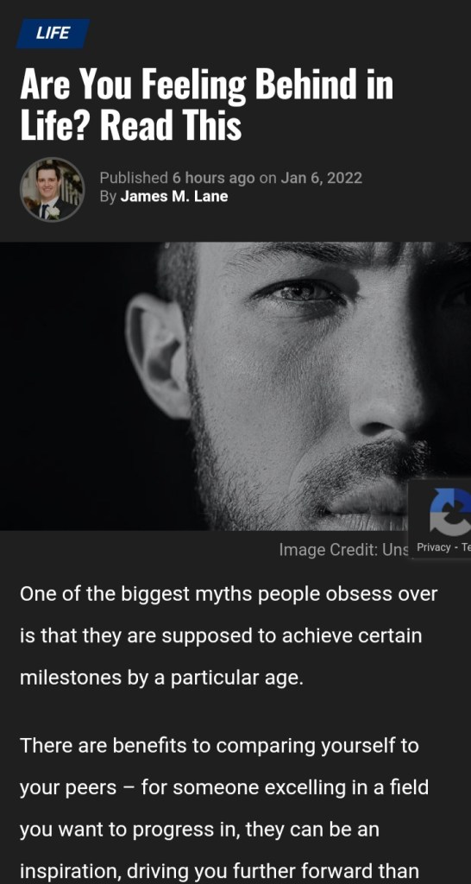Open the reCAPTCHA Privacy link
Image resolution: width=471 pixels, height=884 pixels.
coord(433,546)
